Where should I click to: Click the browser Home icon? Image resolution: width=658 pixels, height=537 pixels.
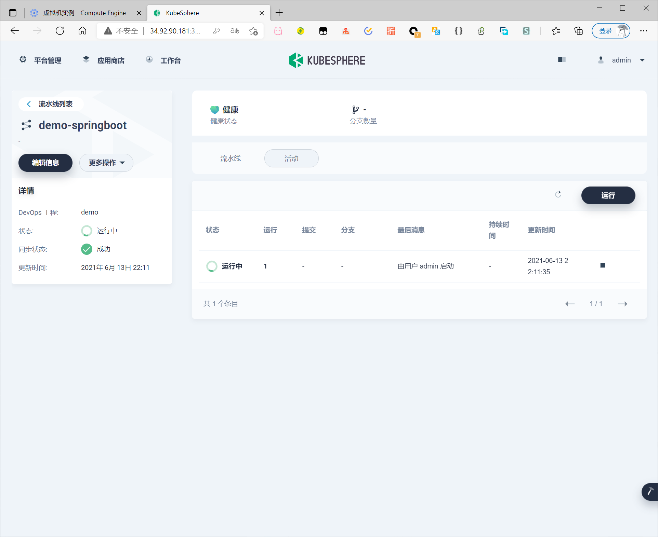point(82,31)
